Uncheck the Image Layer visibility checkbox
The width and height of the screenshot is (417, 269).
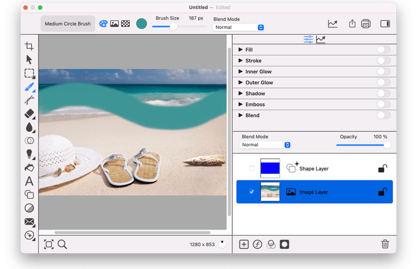tap(251, 192)
